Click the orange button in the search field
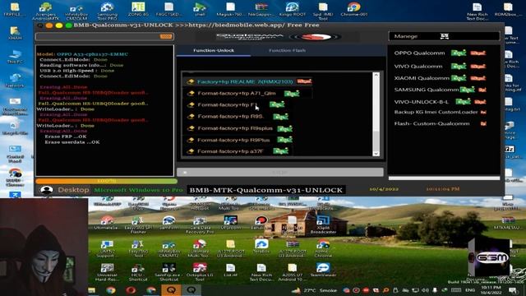 [x=166, y=36]
